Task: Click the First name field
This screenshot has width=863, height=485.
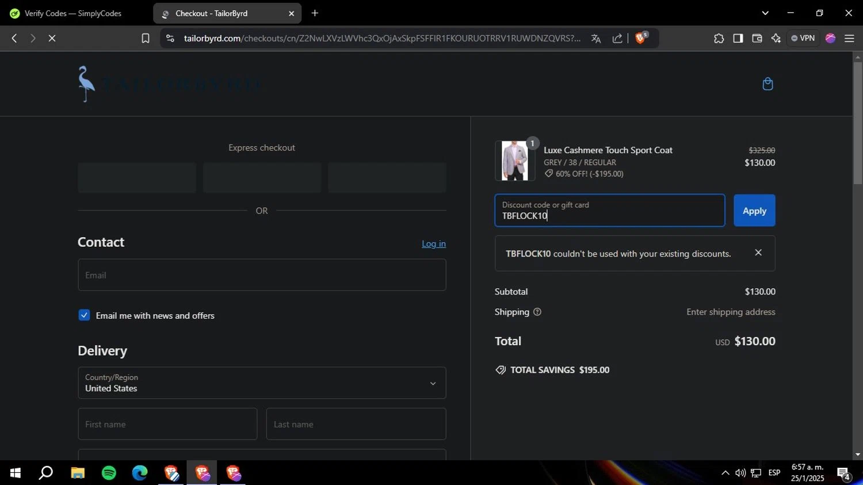Action: 167,424
